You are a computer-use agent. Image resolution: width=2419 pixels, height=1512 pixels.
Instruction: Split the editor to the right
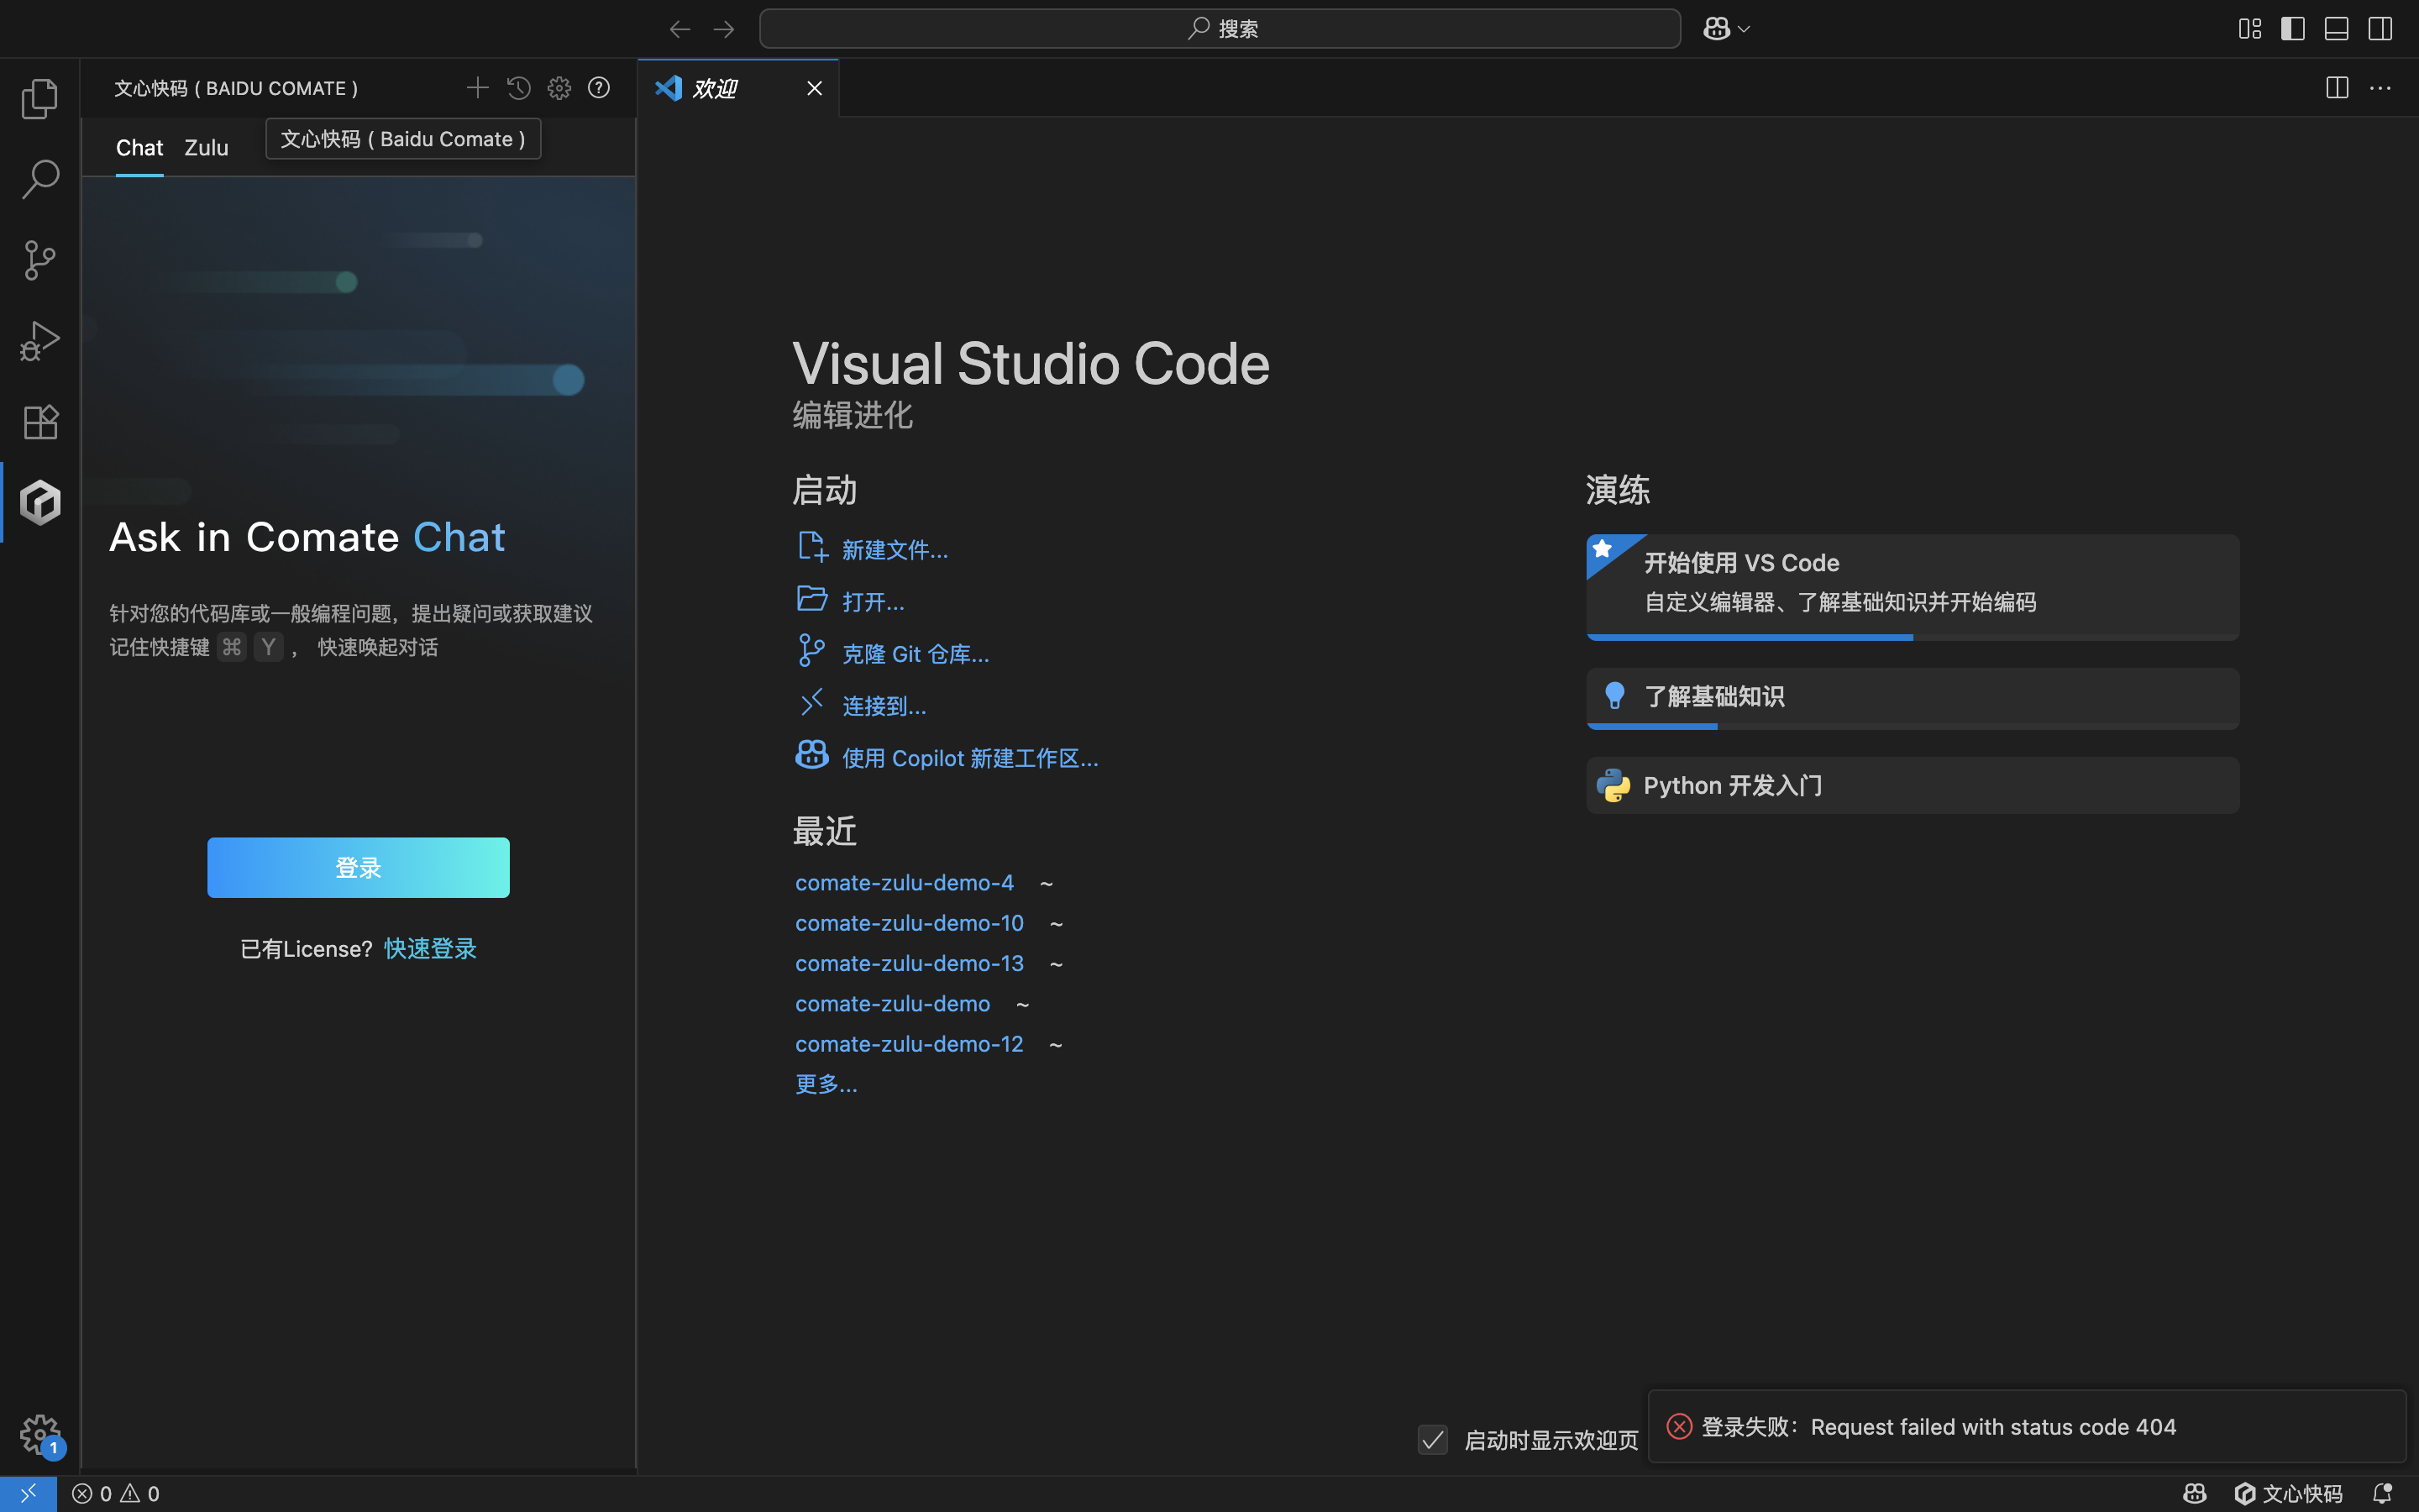pyautogui.click(x=2337, y=88)
